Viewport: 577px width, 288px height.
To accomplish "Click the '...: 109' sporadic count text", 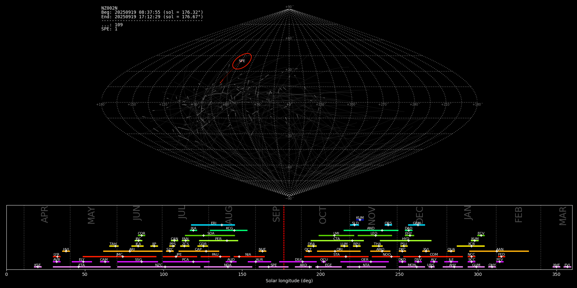I will click(x=112, y=25).
